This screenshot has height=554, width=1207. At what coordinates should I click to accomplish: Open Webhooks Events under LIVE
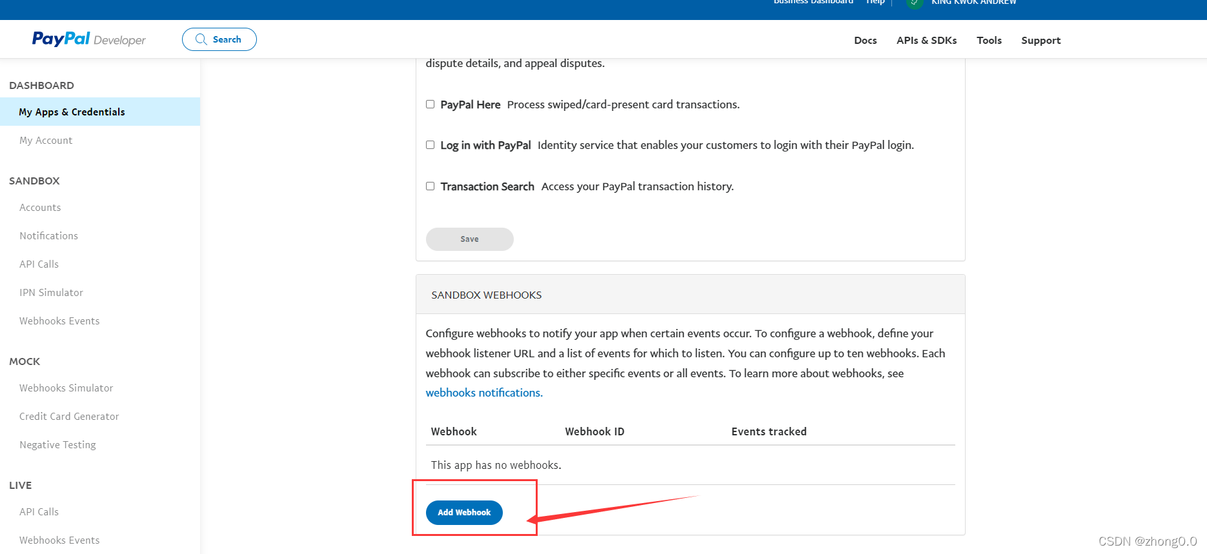point(59,540)
